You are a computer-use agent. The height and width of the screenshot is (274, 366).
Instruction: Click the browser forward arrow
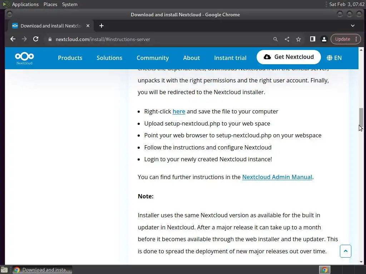tap(24, 39)
